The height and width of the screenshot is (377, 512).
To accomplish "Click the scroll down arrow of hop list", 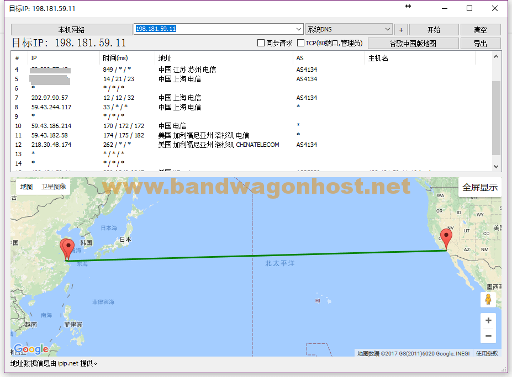I will 496,167.
